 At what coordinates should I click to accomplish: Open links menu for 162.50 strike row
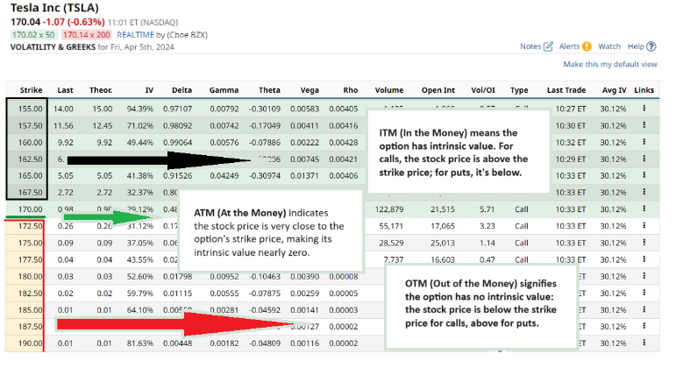[644, 159]
